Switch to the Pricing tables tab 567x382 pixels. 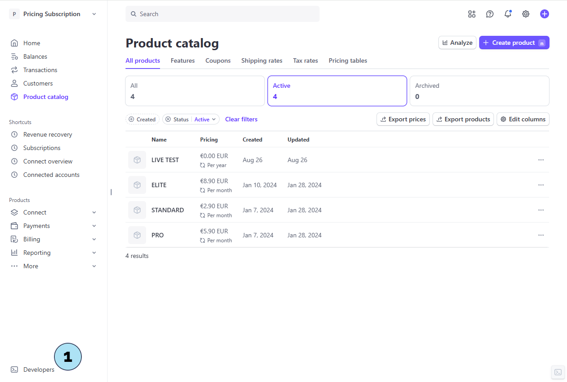(347, 60)
